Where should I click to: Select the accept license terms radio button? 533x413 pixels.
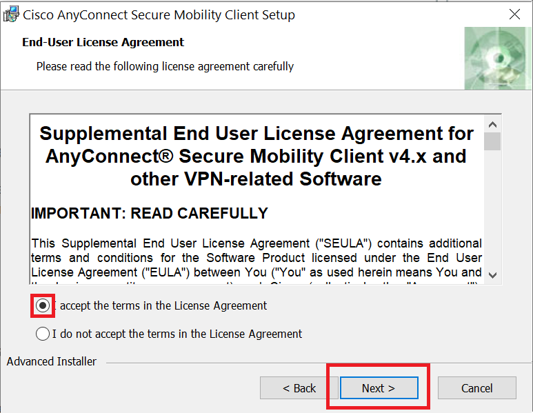[42, 305]
